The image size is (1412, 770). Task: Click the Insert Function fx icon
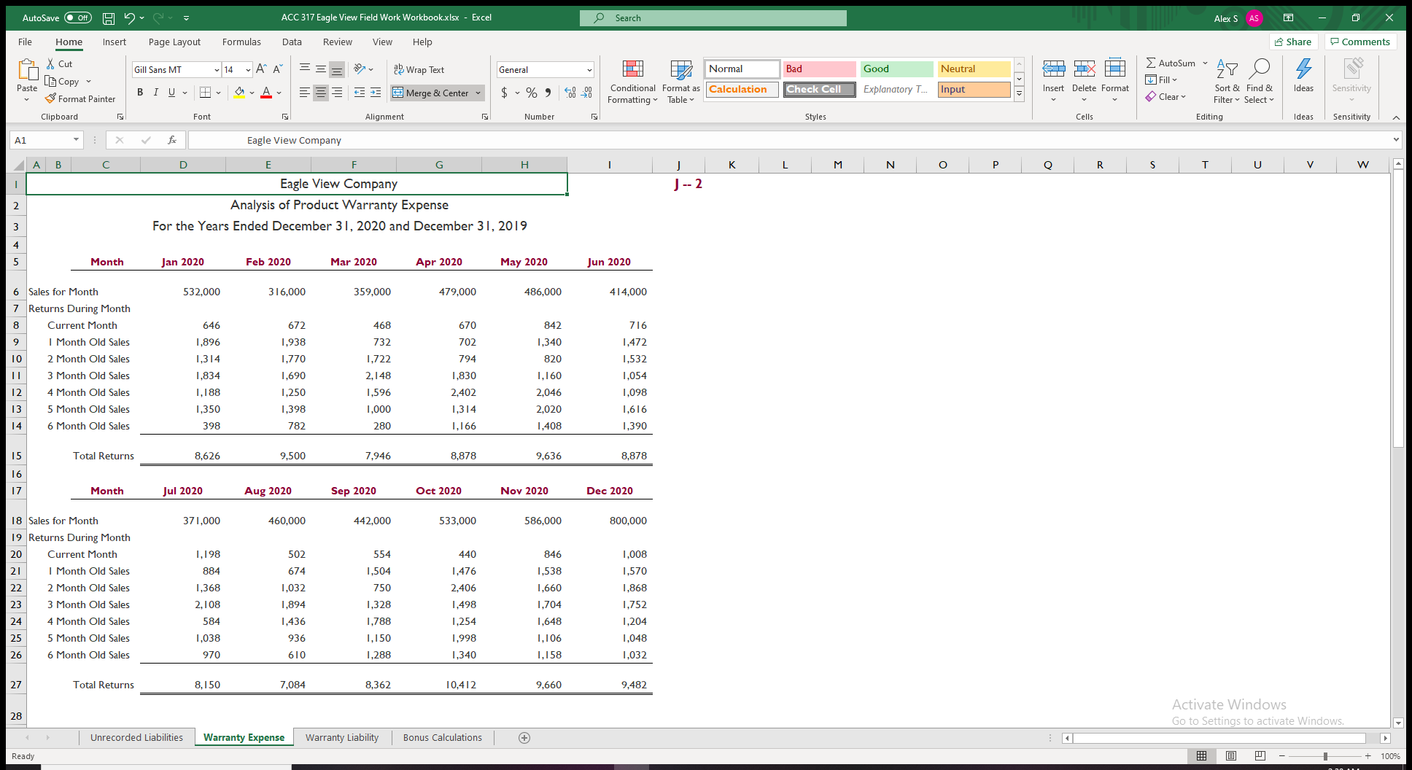172,140
